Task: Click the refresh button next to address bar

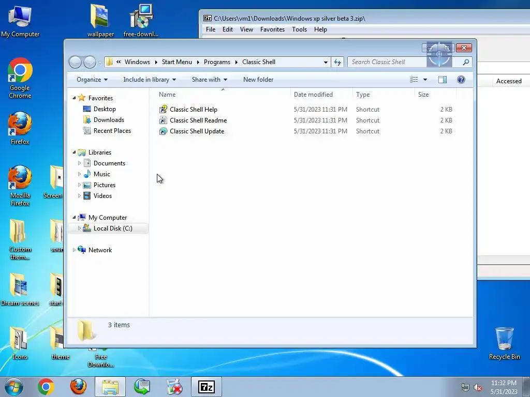Action: click(x=337, y=62)
